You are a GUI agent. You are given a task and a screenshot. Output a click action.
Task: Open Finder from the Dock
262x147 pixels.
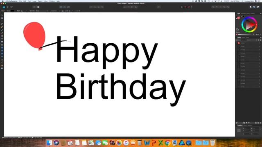[x=49, y=143]
